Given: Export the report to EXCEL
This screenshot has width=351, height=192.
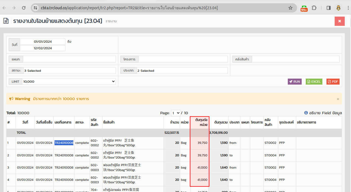Looking at the screenshot, I should (314, 82).
